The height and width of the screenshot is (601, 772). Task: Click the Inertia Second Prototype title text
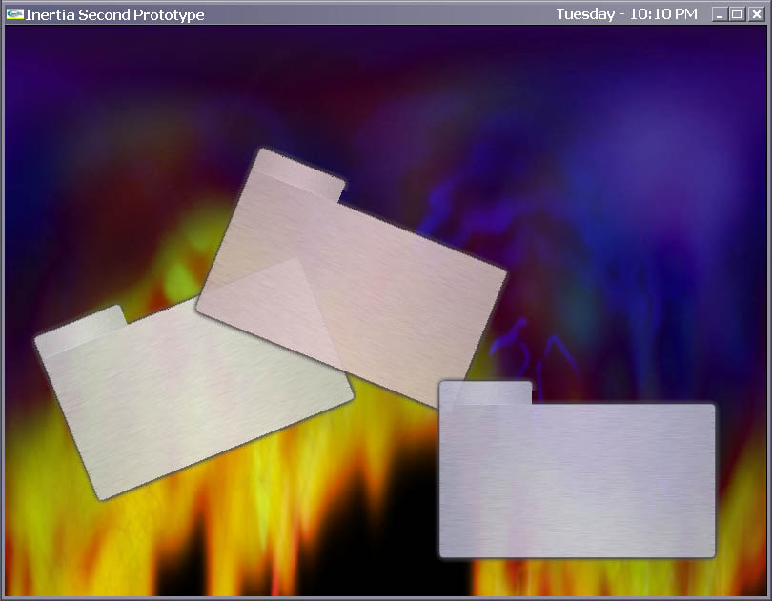pos(114,15)
